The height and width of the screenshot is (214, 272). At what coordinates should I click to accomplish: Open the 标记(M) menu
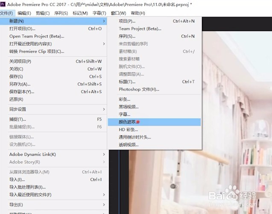click(80, 13)
